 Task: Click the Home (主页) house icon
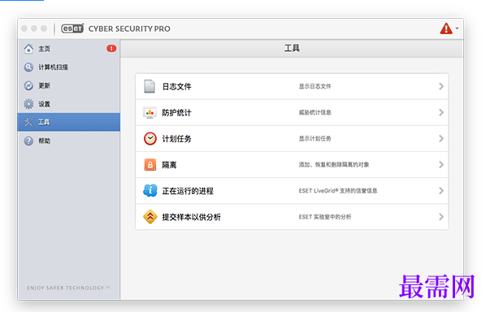tap(28, 49)
